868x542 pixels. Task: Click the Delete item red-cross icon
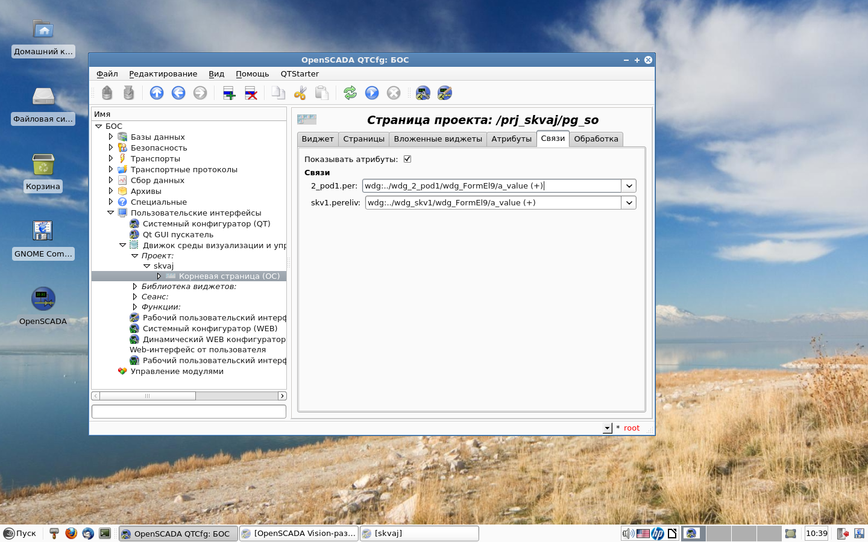pos(251,93)
